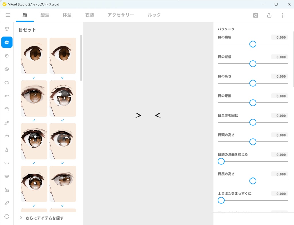Select fourth-row right half-closed eye thumbnail
This screenshot has height=225, width=294.
[x=63, y=184]
